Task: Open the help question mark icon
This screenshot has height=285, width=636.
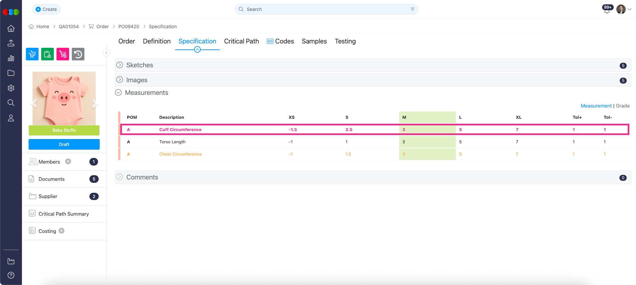Action: click(11, 275)
